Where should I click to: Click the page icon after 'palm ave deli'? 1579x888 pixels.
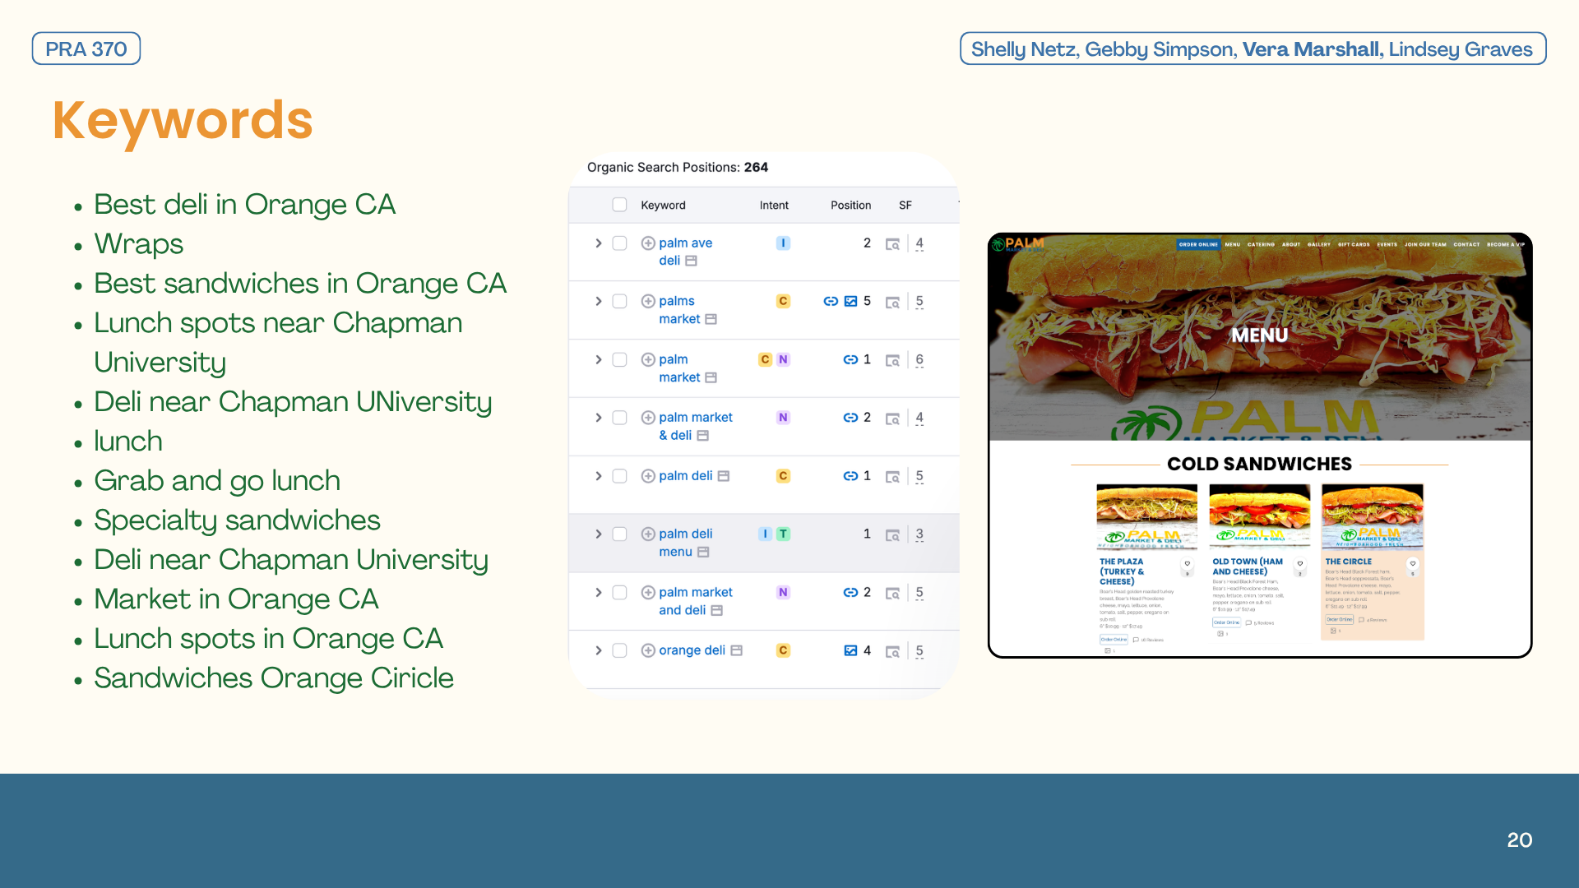[692, 261]
